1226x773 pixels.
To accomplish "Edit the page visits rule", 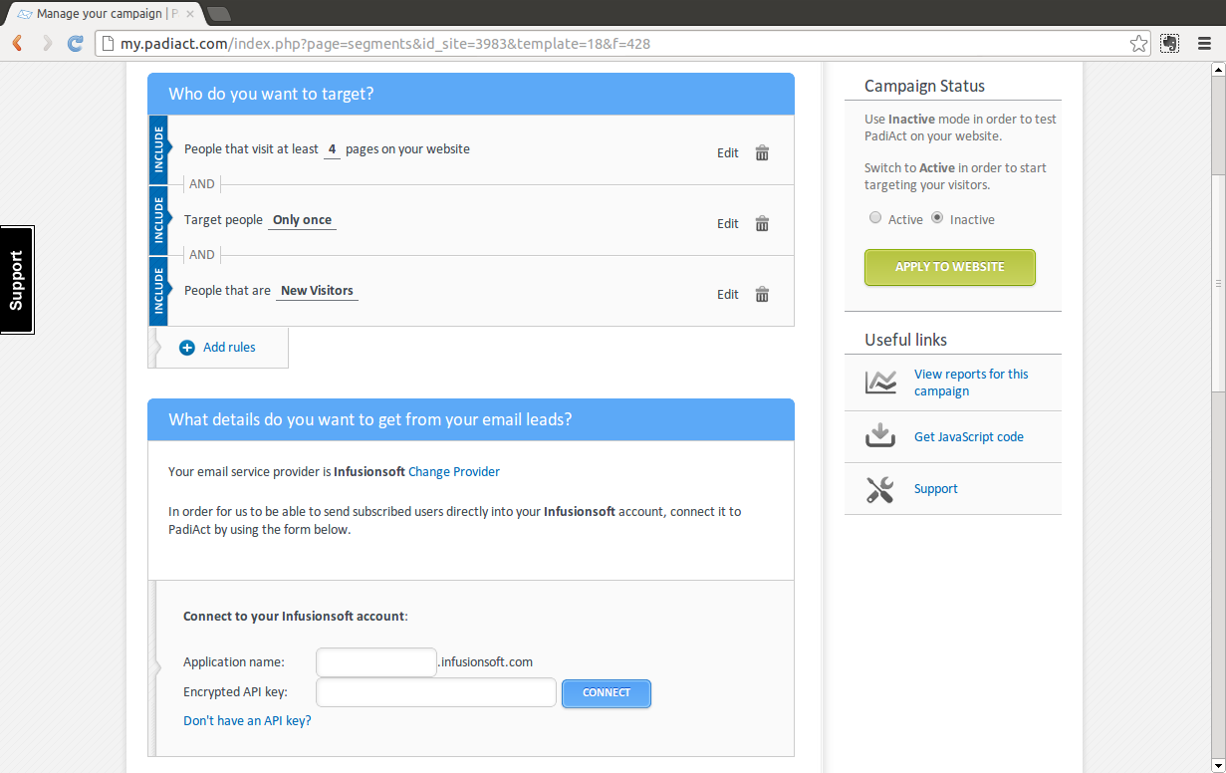I will tap(728, 153).
